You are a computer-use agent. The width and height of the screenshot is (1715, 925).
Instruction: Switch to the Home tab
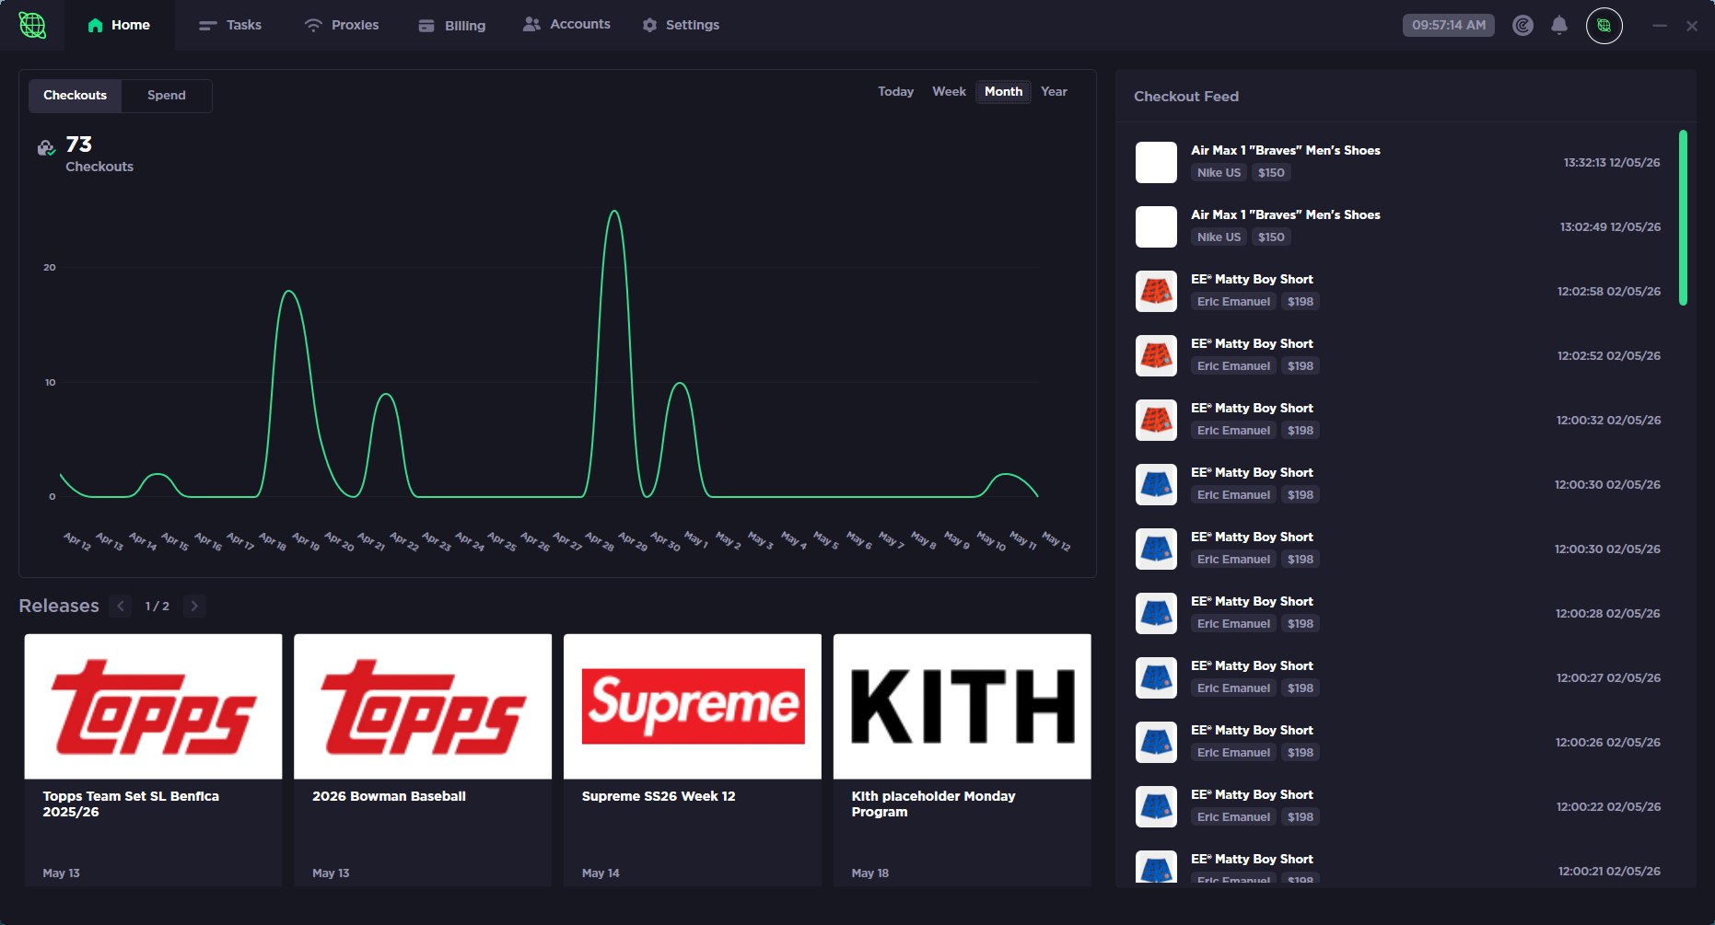click(x=119, y=25)
